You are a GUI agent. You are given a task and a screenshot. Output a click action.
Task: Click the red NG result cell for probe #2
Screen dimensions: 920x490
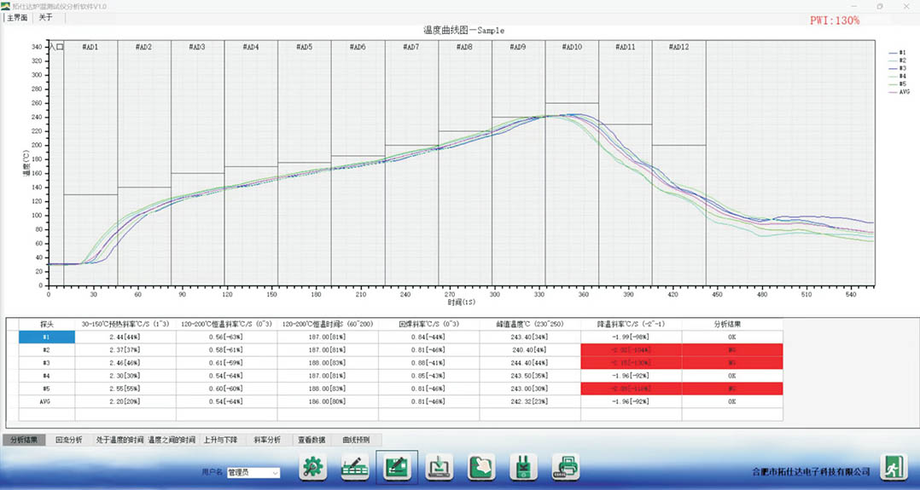coord(731,349)
